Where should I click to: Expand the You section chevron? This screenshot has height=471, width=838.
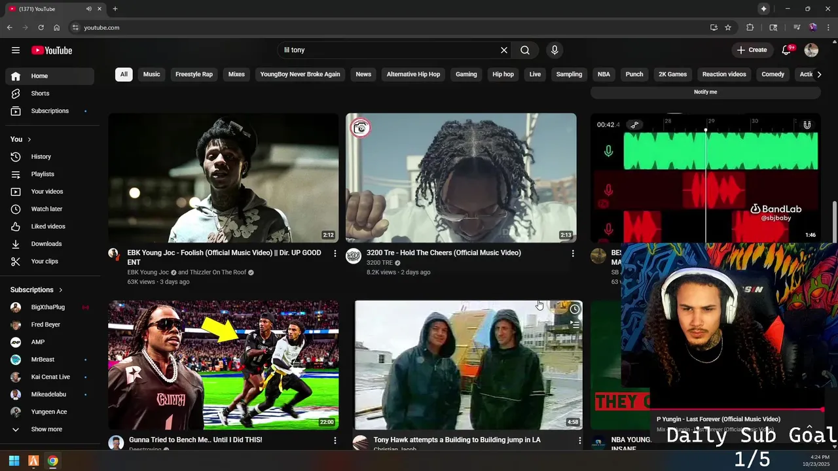29,139
